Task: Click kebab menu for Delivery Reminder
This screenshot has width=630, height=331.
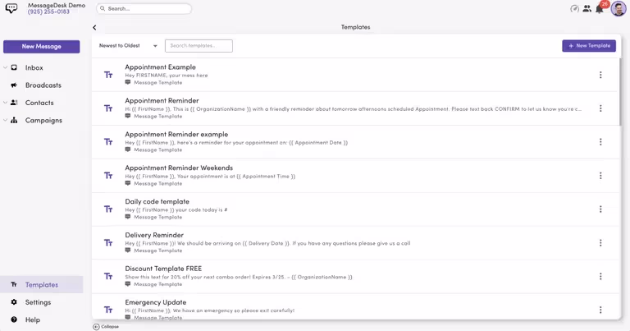Action: click(x=600, y=243)
